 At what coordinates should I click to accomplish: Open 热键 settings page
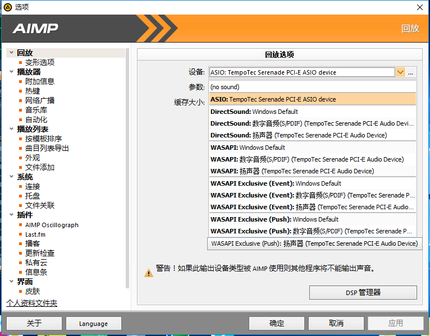pos(33,91)
